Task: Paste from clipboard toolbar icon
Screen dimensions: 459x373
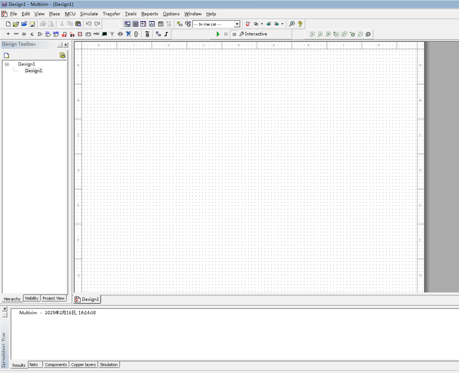Action: 78,24
